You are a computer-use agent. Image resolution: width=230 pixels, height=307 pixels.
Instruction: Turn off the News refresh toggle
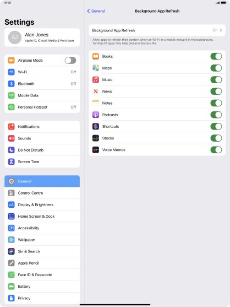216,91
